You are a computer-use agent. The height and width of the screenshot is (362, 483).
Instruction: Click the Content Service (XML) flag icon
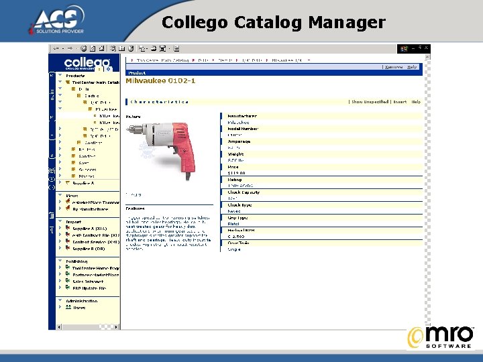(x=68, y=241)
